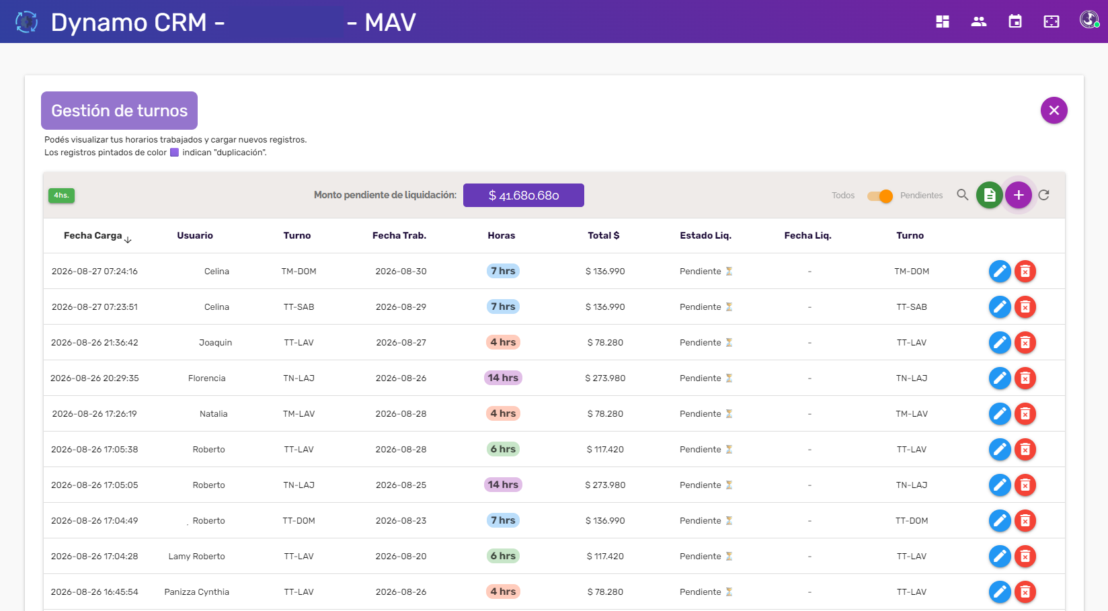This screenshot has height=611, width=1108.
Task: Edit Natalia's TM-LAV record
Action: (1000, 414)
